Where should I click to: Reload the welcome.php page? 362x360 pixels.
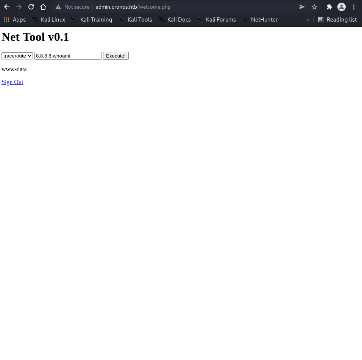[x=31, y=7]
